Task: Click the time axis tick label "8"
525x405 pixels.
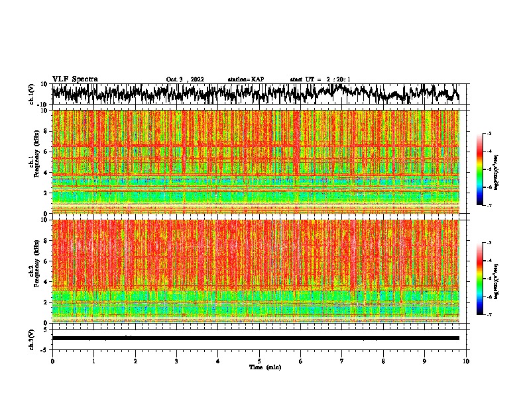Action: point(383,361)
